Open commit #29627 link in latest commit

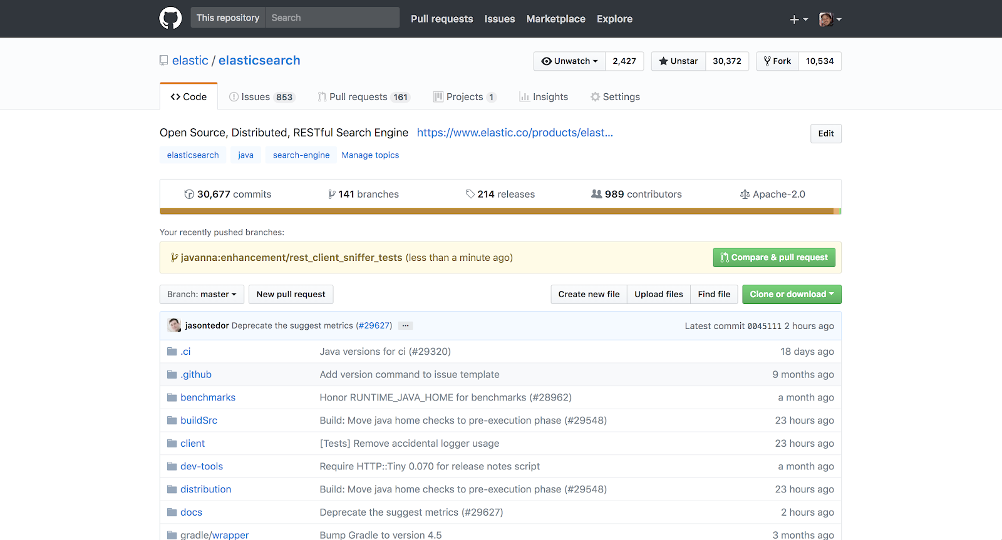coord(374,326)
